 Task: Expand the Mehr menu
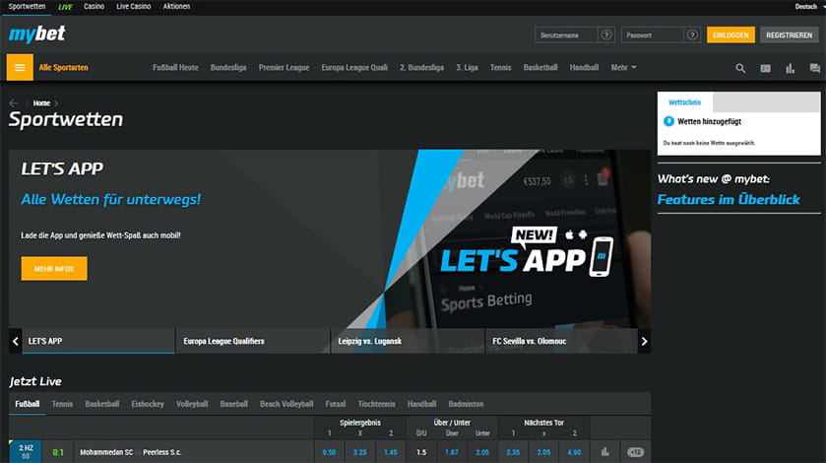tap(624, 68)
